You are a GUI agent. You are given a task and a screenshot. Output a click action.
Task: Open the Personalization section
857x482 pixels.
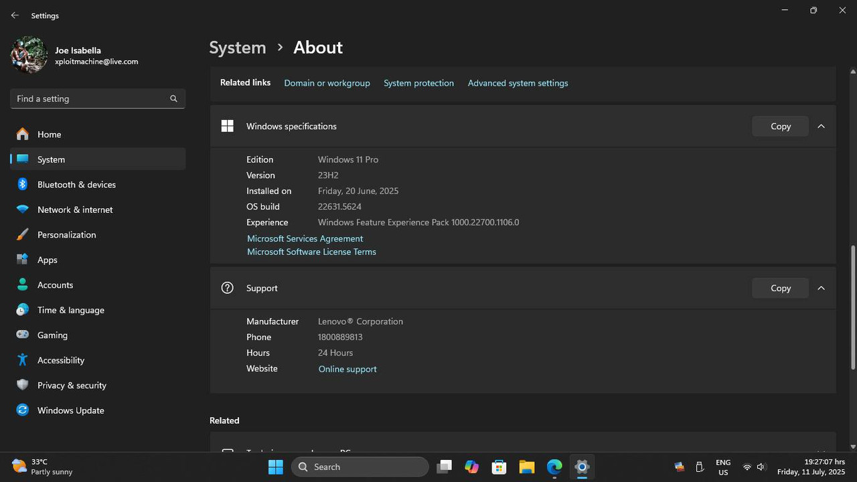(x=66, y=235)
